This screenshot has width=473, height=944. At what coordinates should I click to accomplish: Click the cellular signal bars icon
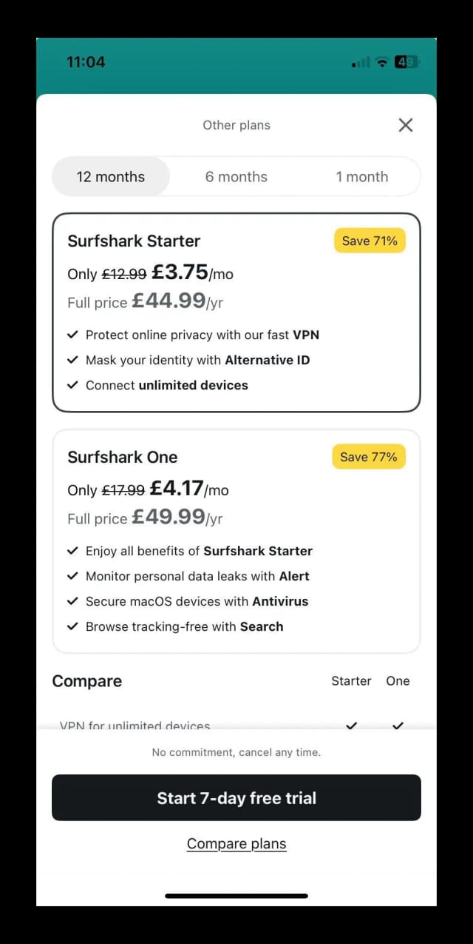361,62
